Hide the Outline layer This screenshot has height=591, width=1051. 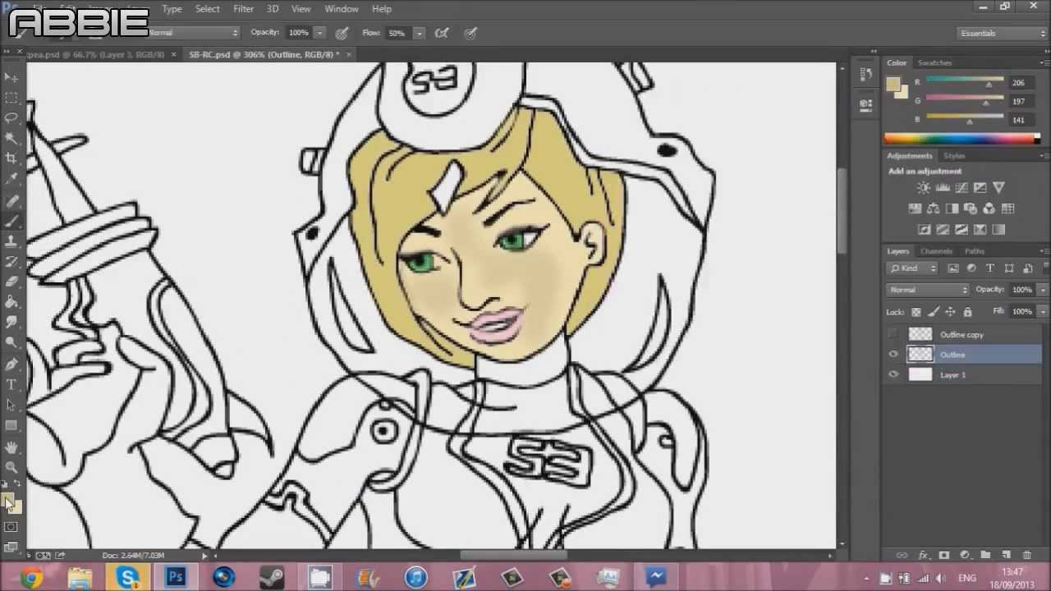click(893, 355)
